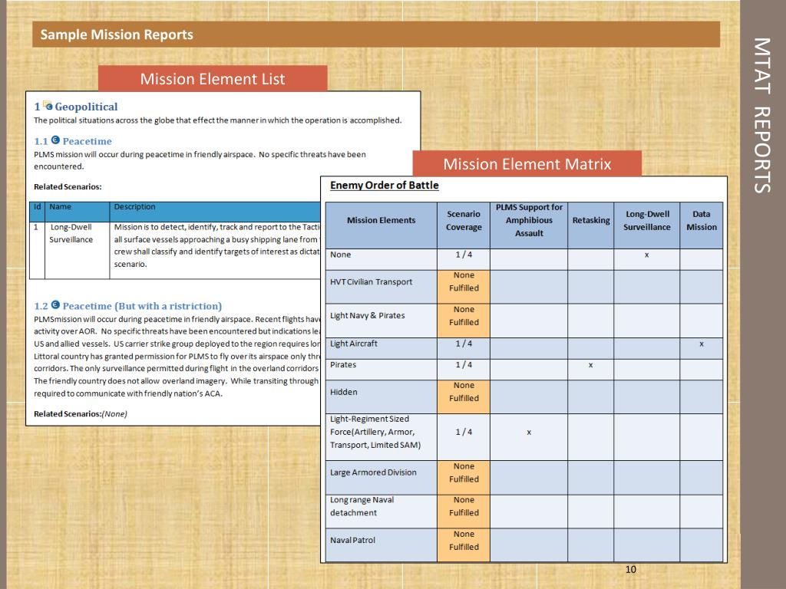Image resolution: width=786 pixels, height=589 pixels.
Task: Click the x mark under PLMS Support column
Action: [x=529, y=433]
